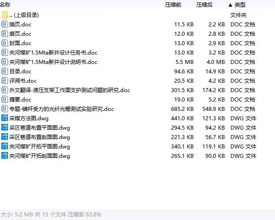Viewport: 275px width, 220px height.
Task: Select the file name 目录.doc
Action: pyautogui.click(x=21, y=72)
